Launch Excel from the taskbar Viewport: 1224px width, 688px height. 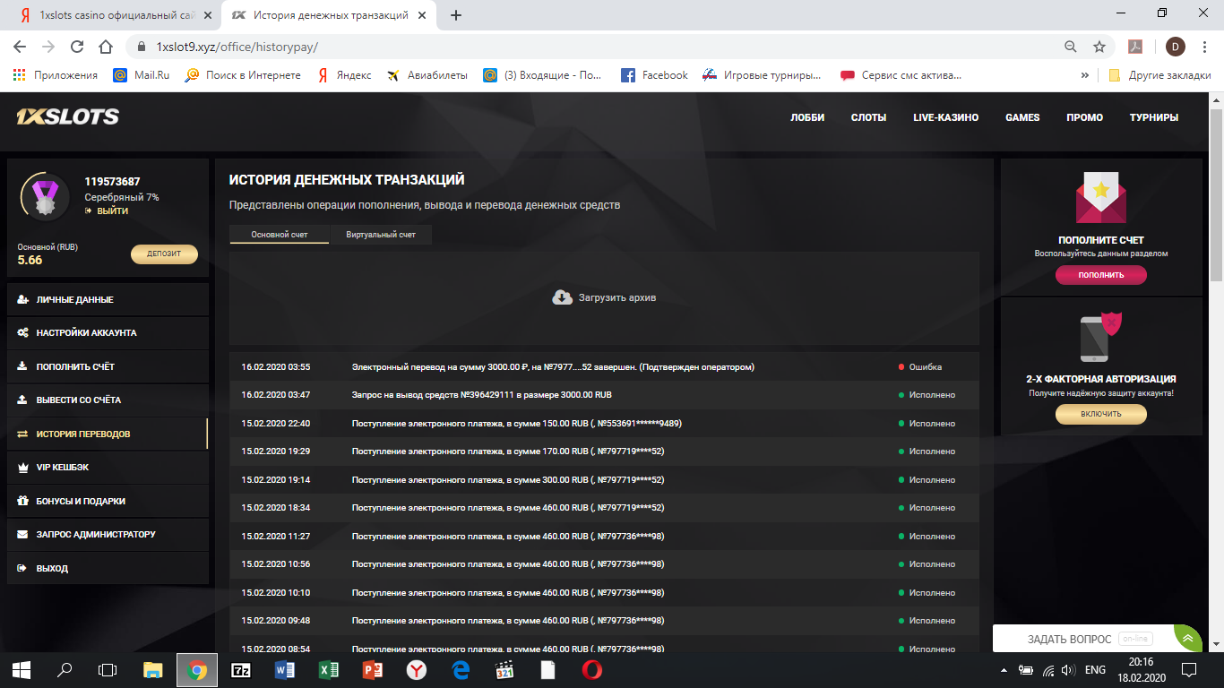pos(329,669)
